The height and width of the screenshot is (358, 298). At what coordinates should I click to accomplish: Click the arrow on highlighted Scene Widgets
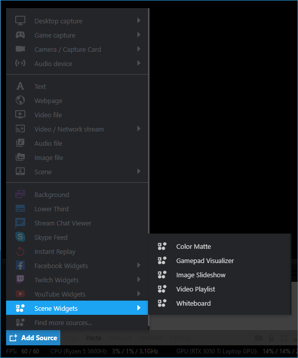coord(138,308)
